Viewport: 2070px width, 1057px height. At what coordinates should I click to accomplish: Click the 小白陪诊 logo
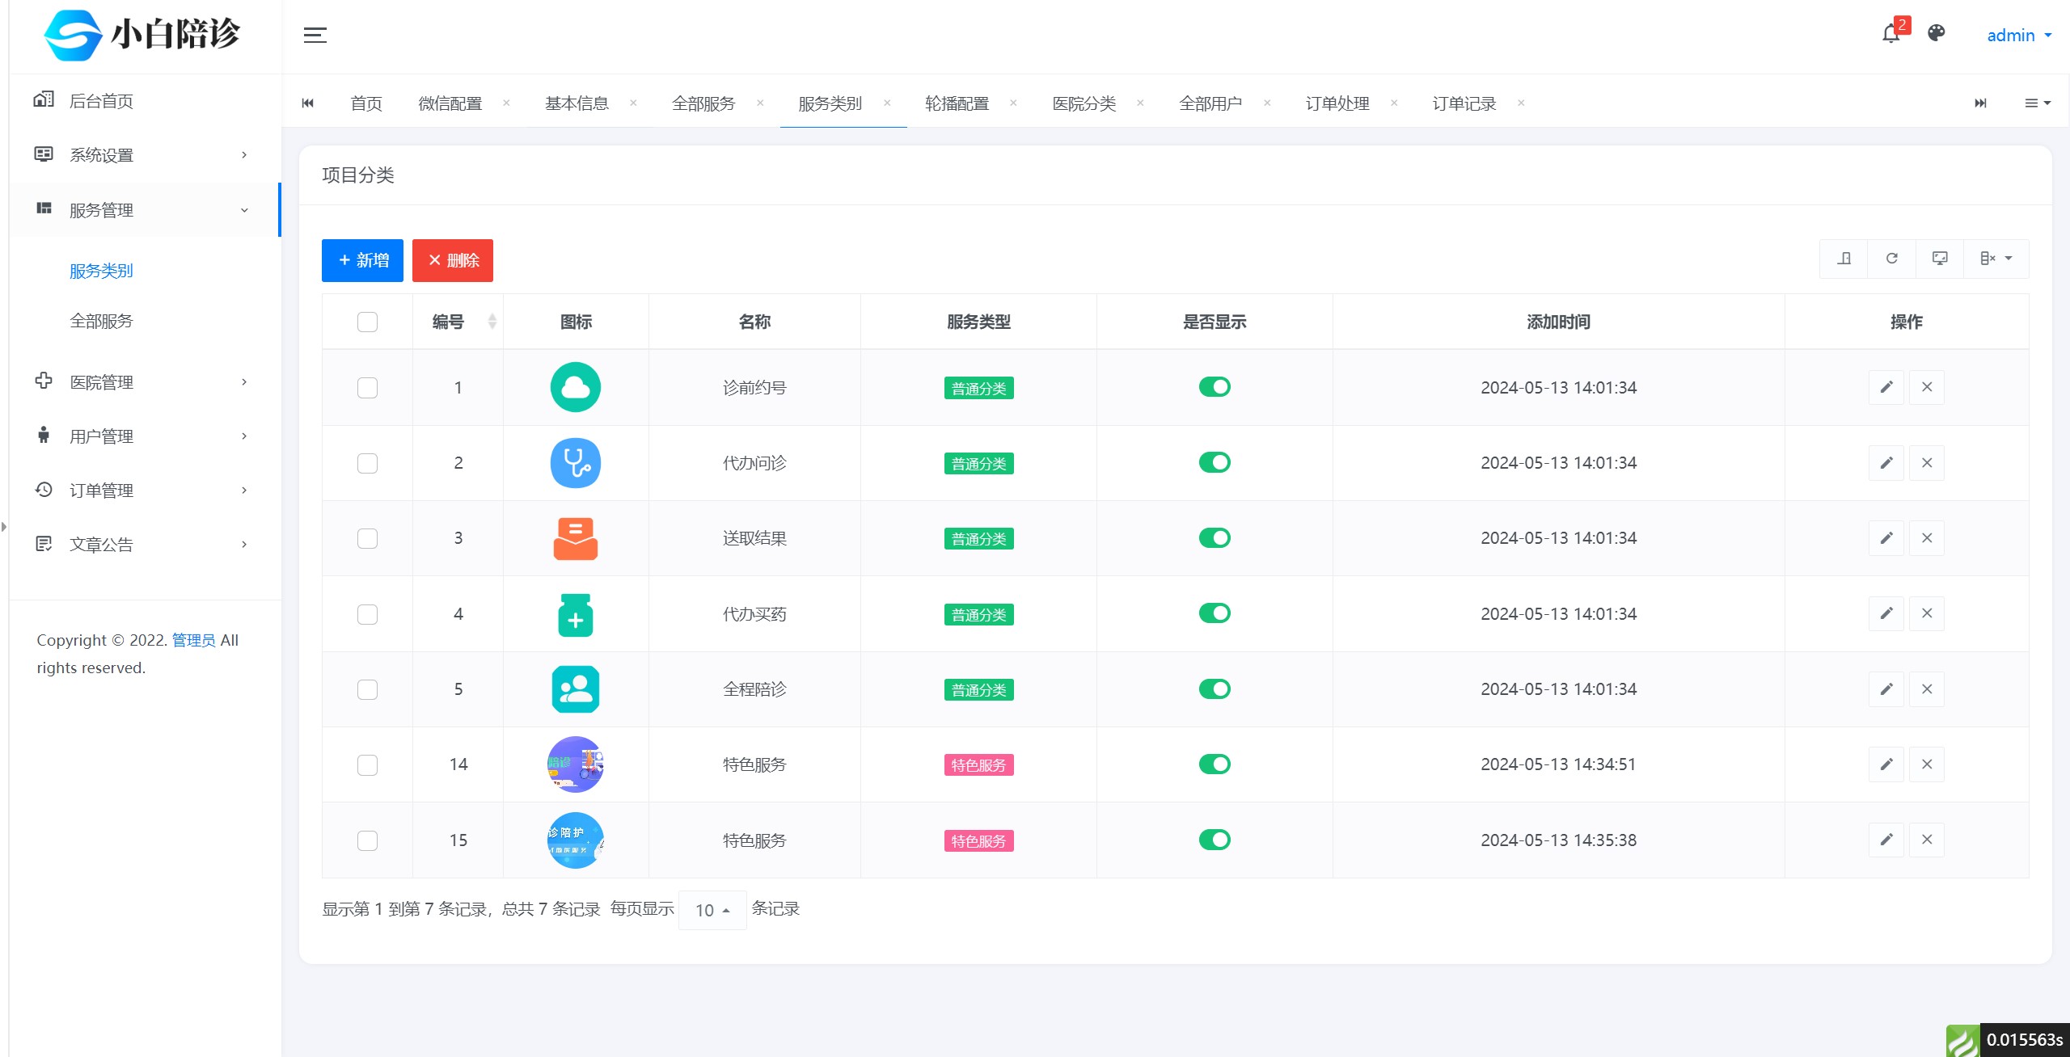[142, 35]
